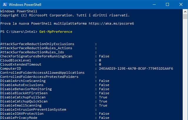Click the CheckForSignaturesBeforeRunningScan False value

tap(104, 56)
